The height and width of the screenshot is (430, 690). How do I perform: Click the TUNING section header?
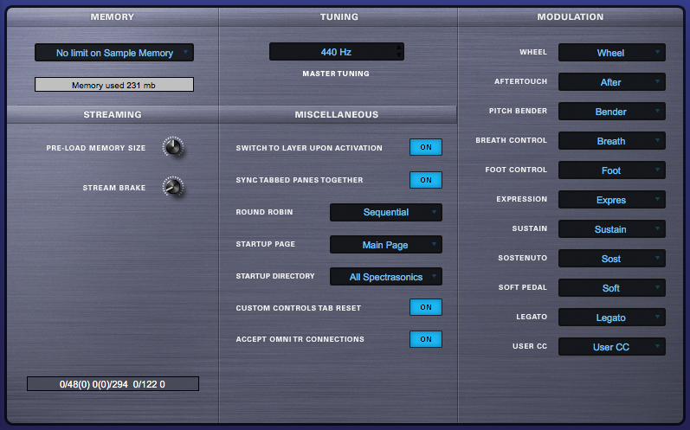click(339, 16)
